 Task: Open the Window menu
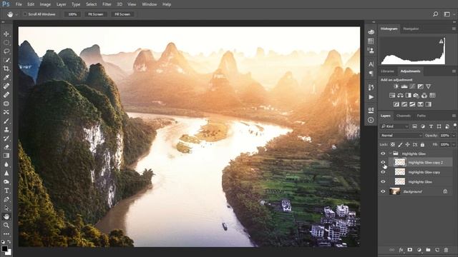(x=150, y=4)
